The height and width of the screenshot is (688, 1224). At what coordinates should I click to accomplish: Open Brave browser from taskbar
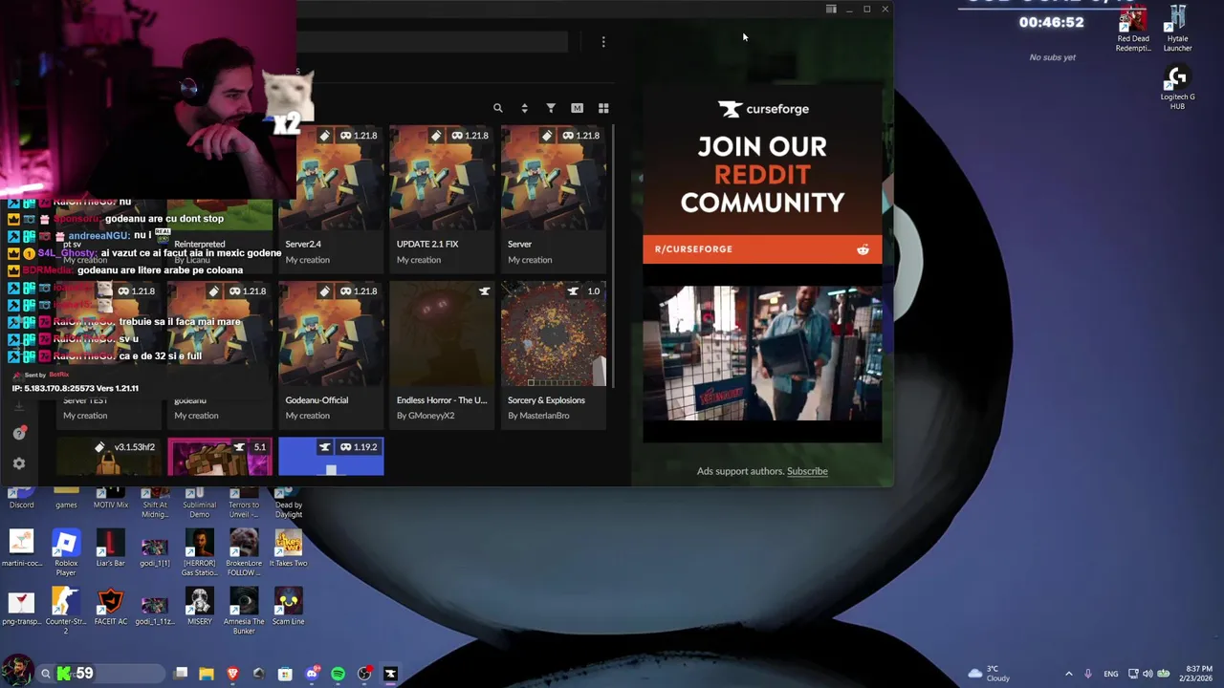coord(232,674)
